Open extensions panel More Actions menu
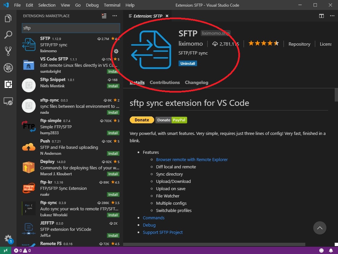The width and height of the screenshot is (338, 254). 115,16
